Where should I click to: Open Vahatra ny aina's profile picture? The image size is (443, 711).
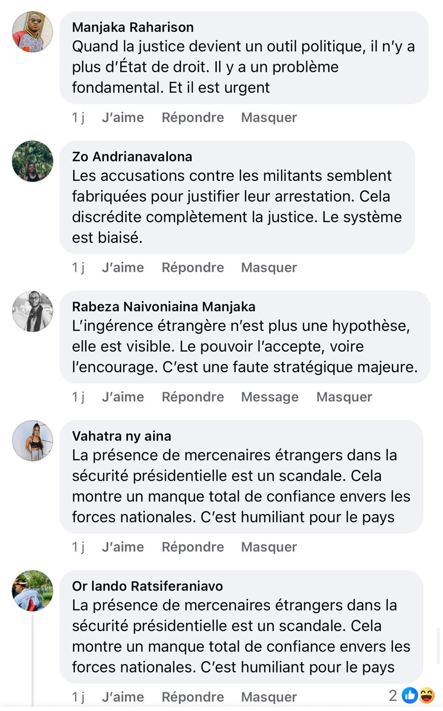[32, 440]
